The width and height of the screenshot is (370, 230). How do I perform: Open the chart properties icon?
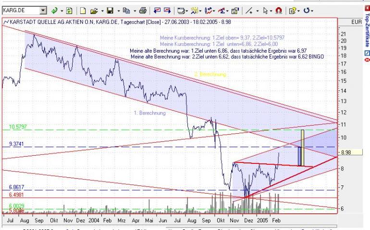pos(235,11)
